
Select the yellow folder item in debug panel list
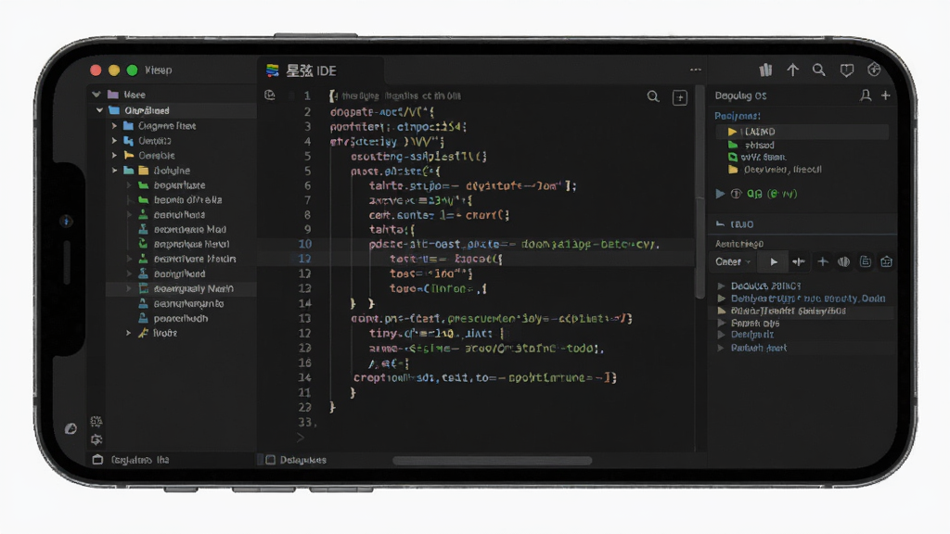coord(777,170)
